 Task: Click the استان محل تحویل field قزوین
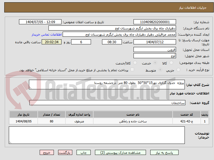point(155,49)
